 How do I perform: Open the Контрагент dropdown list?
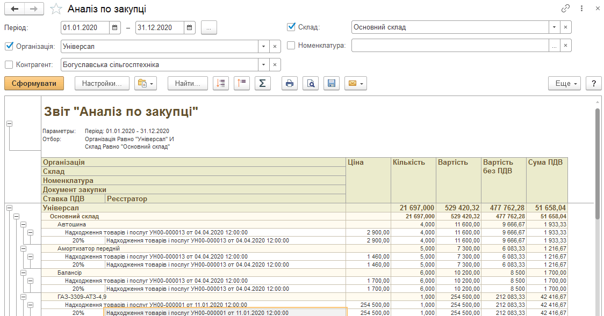click(263, 64)
